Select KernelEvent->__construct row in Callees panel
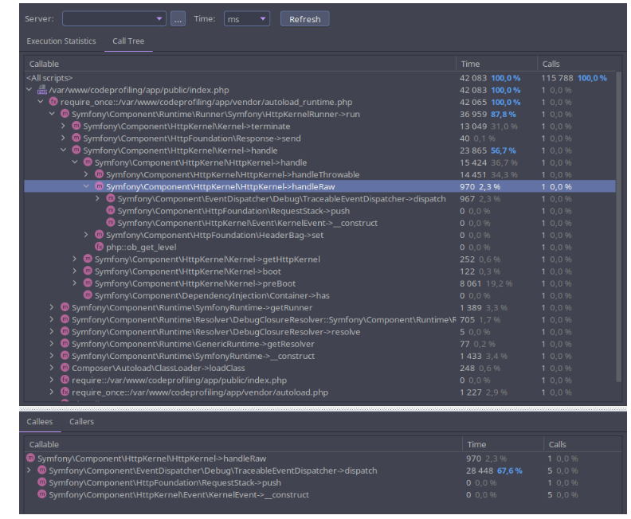631x519 pixels. 323,494
